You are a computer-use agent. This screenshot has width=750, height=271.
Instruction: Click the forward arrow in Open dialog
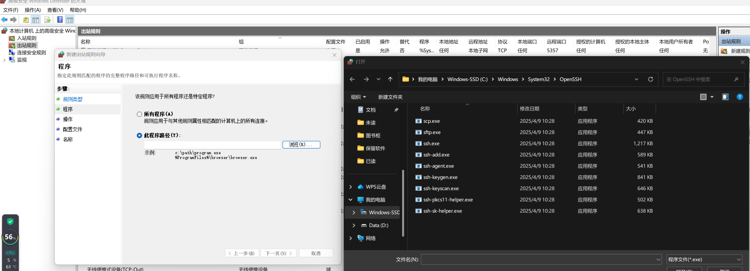[x=366, y=79]
